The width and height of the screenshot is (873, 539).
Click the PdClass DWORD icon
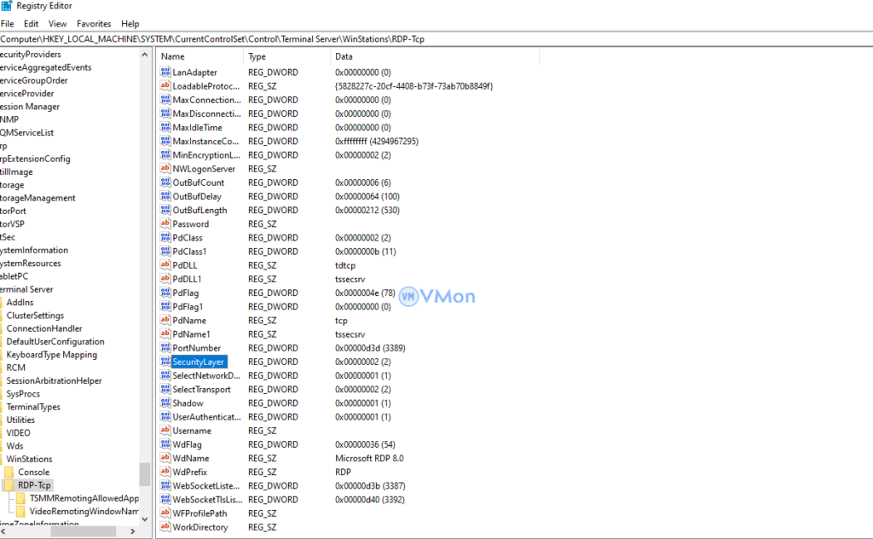(165, 237)
